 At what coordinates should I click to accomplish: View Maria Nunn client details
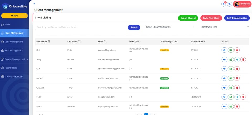[x=224, y=69]
